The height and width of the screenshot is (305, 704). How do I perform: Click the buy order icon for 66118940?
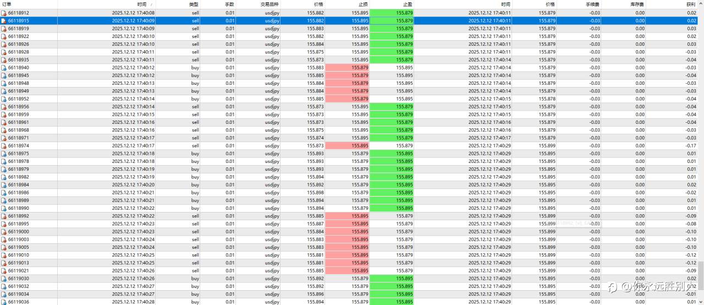(4, 68)
